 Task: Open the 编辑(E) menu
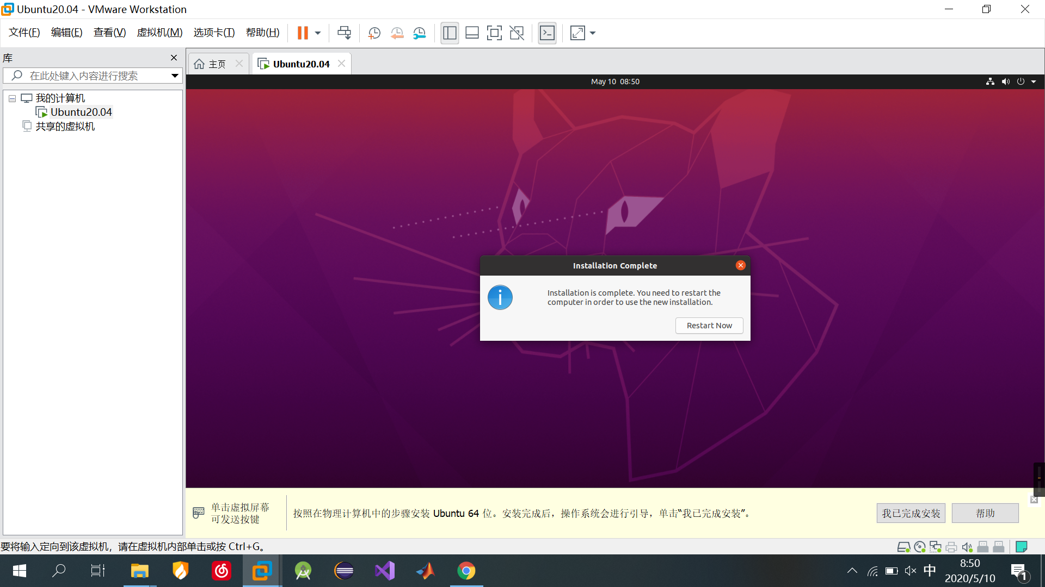(66, 33)
